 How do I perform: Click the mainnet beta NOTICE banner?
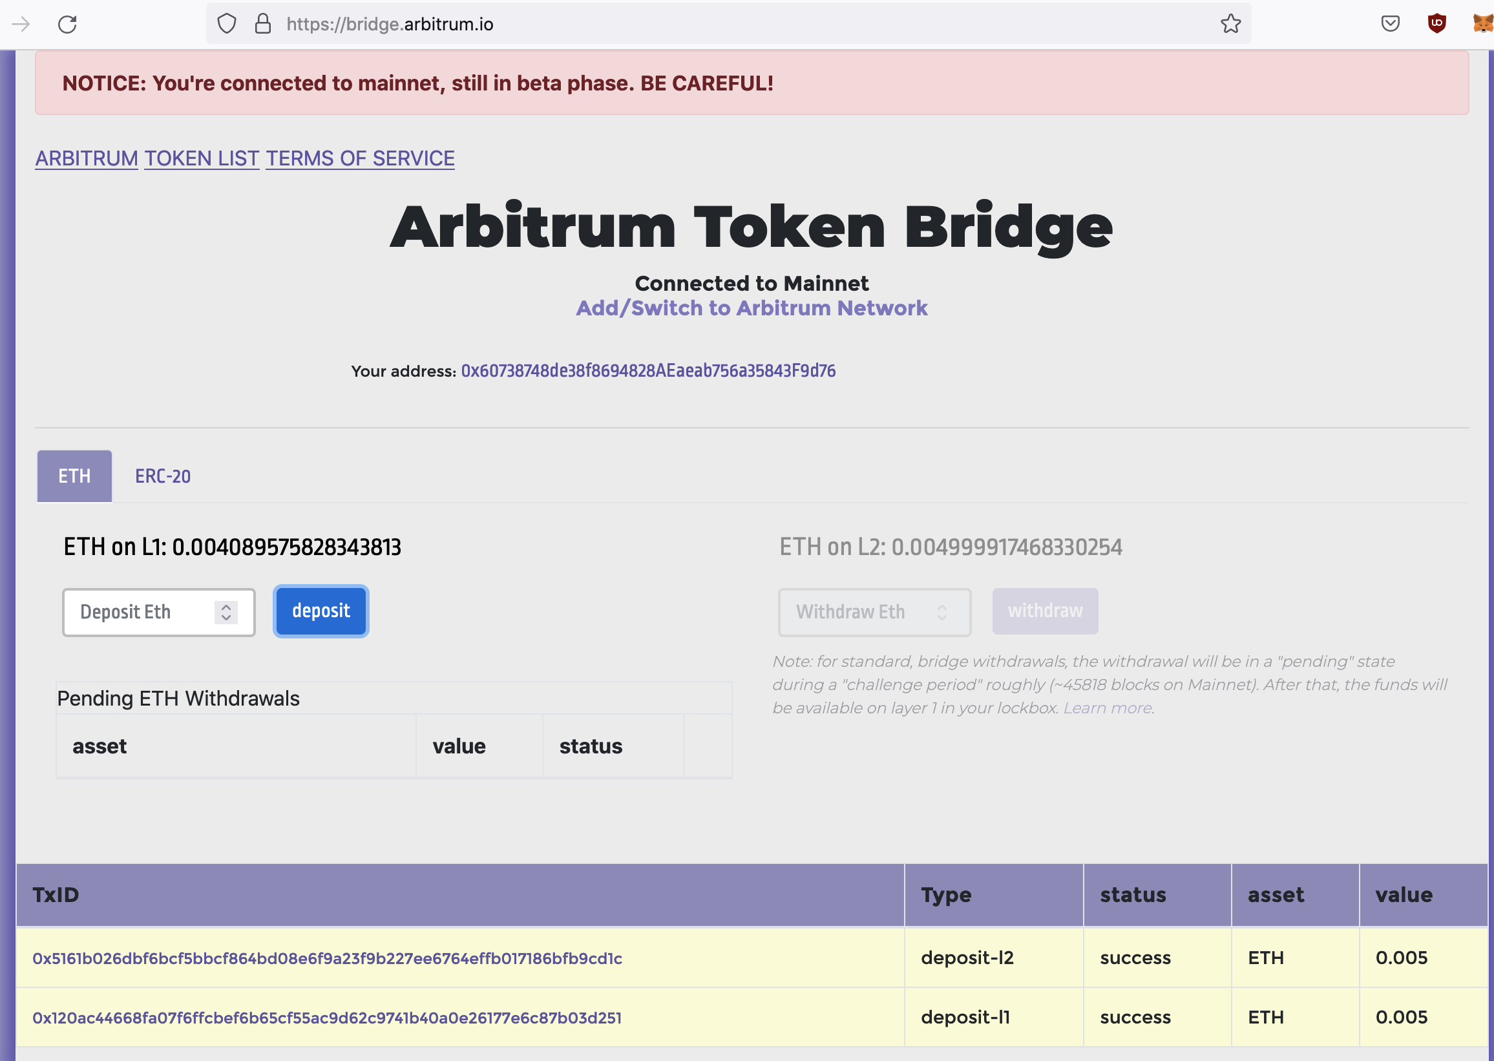click(752, 83)
